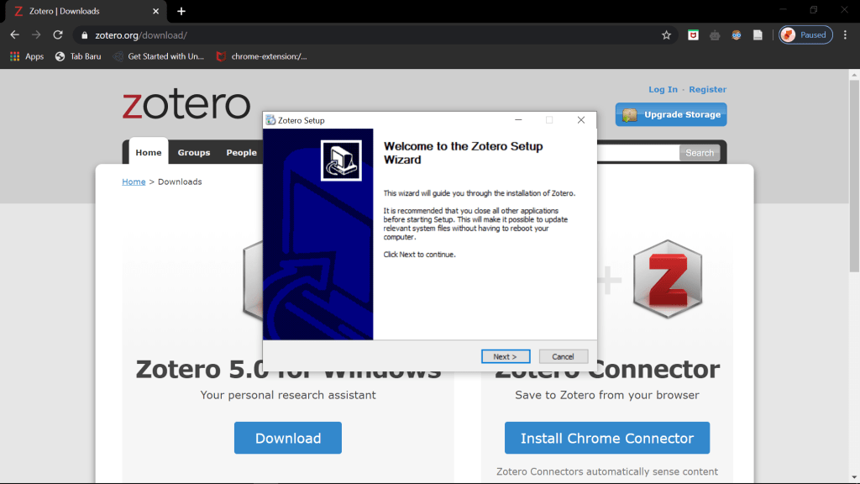Screen dimensions: 860x484
Task: Reload the Zotero download page
Action: point(58,35)
